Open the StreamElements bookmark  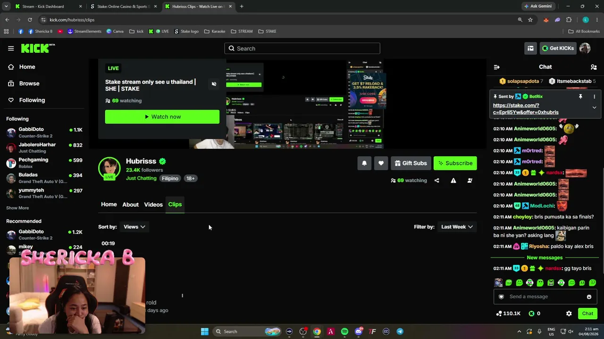click(x=84, y=32)
